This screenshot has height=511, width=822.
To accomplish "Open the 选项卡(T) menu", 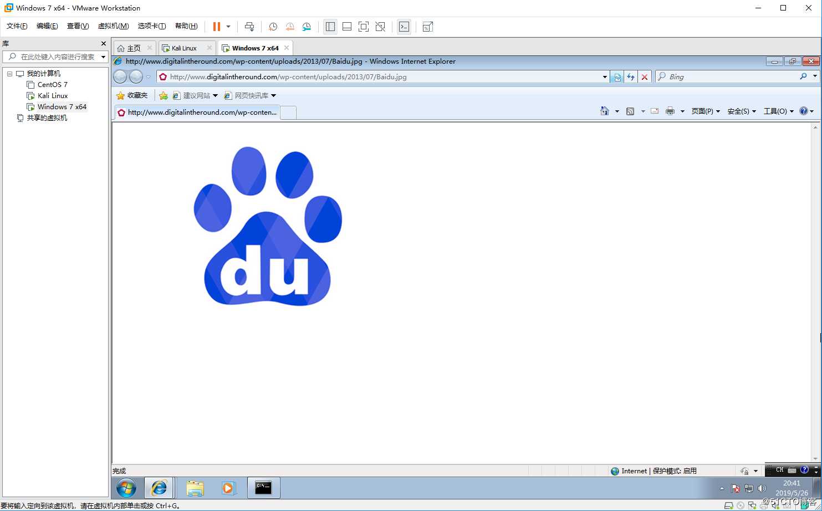I will 152,26.
